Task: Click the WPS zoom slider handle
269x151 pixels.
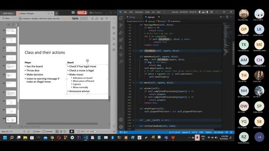Action: (95, 131)
